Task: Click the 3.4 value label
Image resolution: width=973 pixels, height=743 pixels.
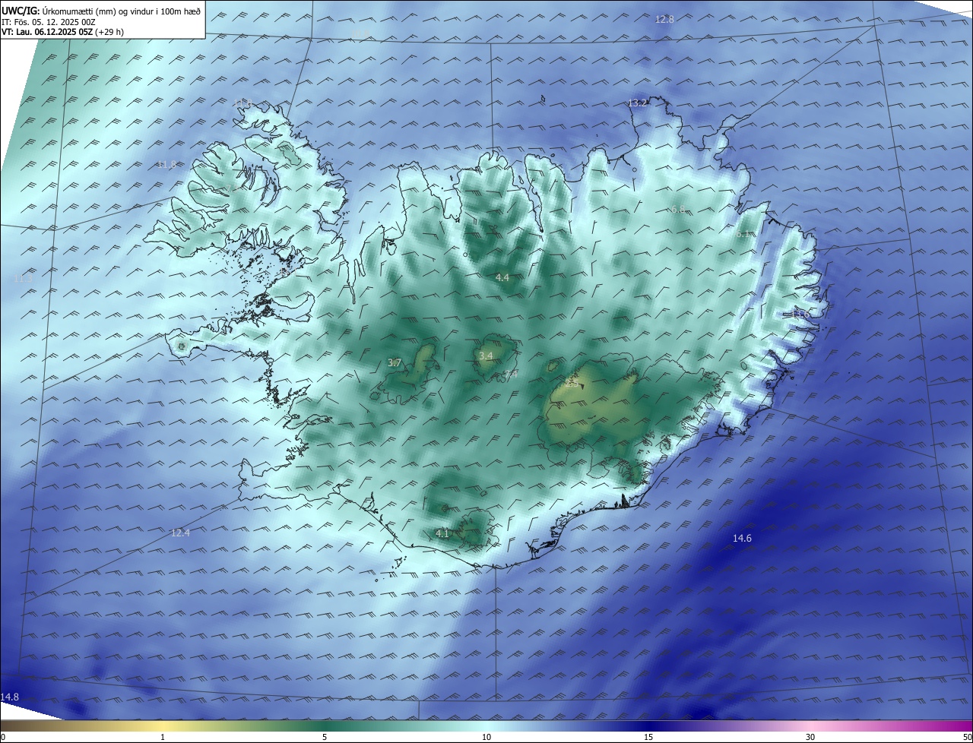Action: (486, 356)
